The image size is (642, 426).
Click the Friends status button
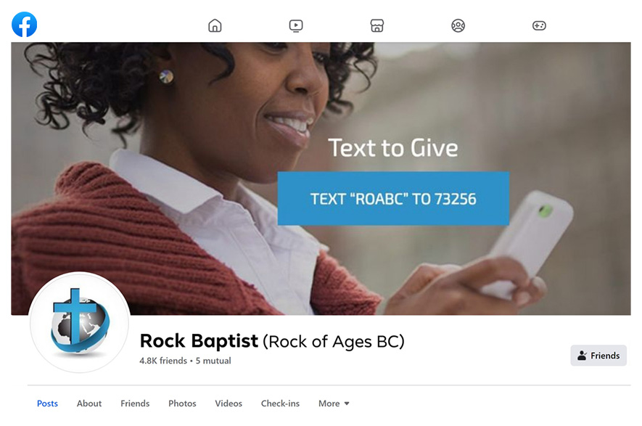[x=598, y=356]
